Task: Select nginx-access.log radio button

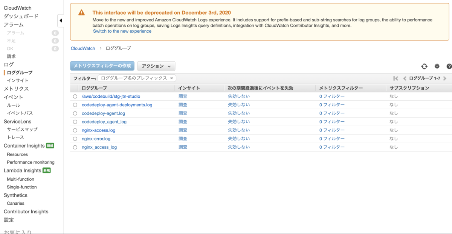Action: click(x=75, y=130)
